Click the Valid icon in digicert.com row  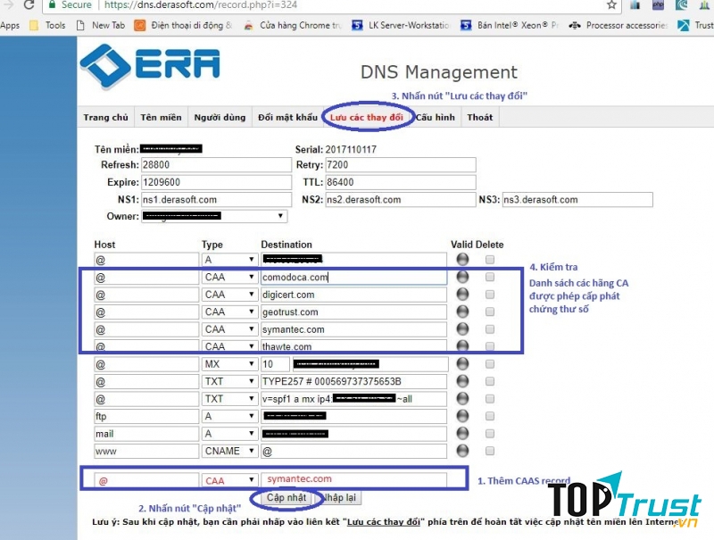tap(462, 295)
